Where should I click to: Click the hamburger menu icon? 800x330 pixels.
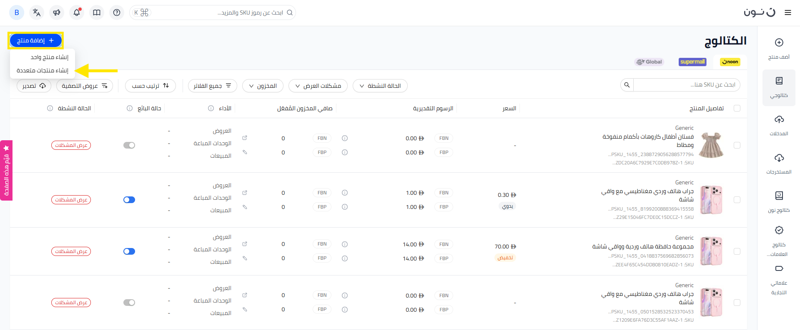(x=787, y=12)
